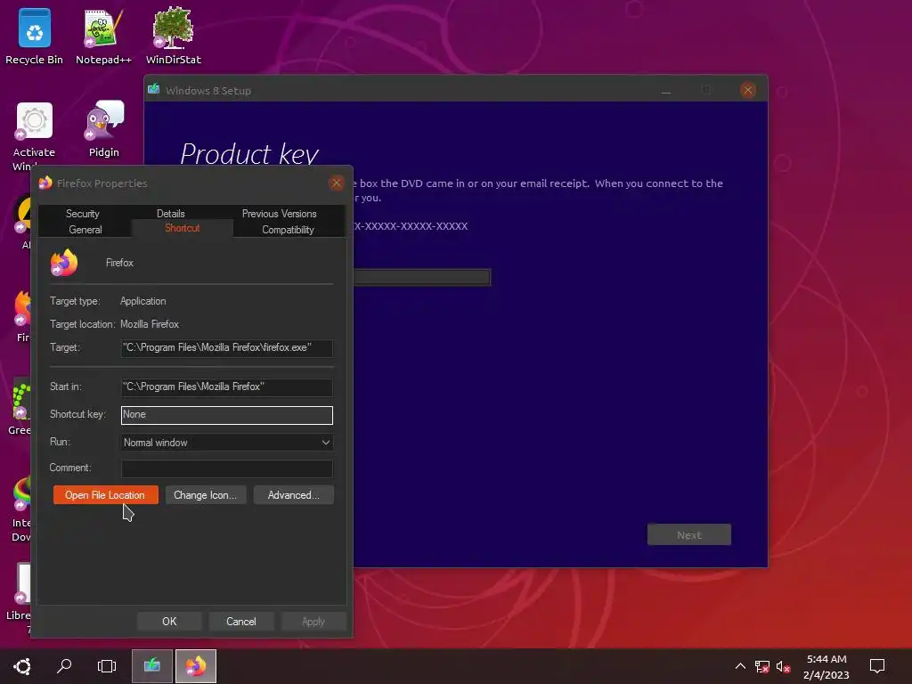This screenshot has width=912, height=684.
Task: Focus the Shortcut key field
Action: coord(227,415)
